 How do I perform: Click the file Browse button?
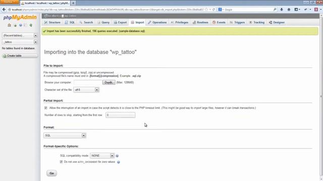click(x=109, y=82)
